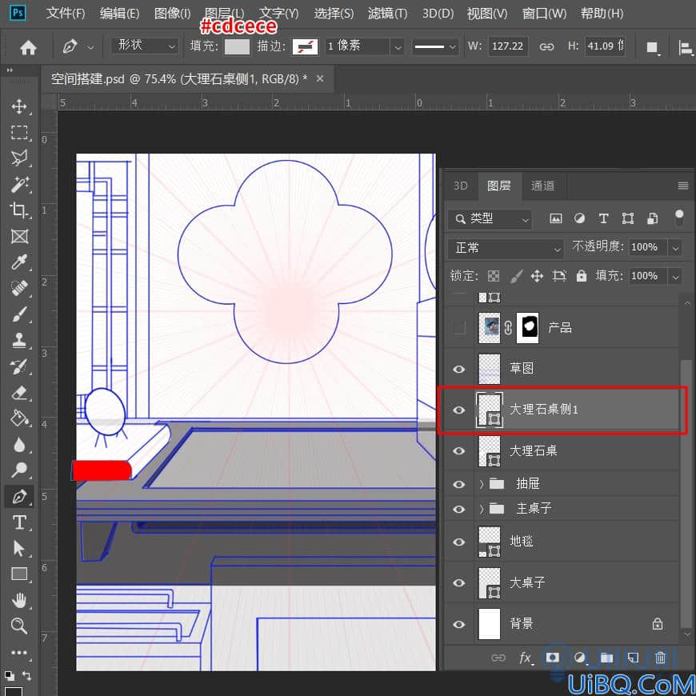
Task: Click the 描边 stroke color swatch
Action: pos(305,46)
